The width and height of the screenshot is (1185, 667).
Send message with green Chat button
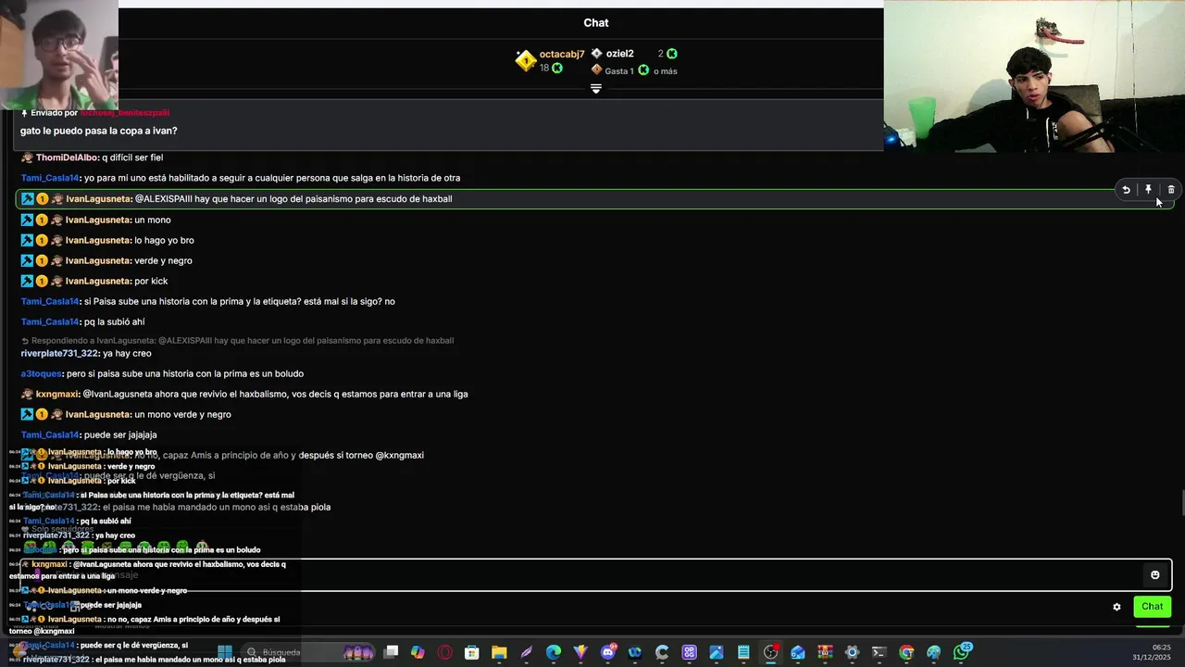tap(1152, 607)
